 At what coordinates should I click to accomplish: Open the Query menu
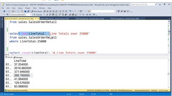tap(20, 8)
